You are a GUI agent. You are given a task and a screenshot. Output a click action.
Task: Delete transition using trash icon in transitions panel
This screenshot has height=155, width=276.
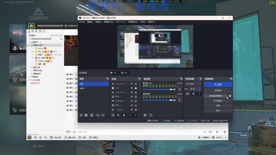click(193, 94)
